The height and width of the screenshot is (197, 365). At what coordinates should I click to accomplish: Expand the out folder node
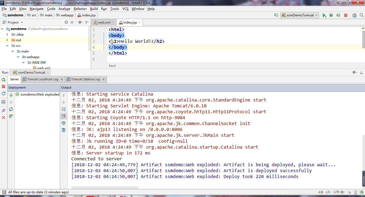7,40
